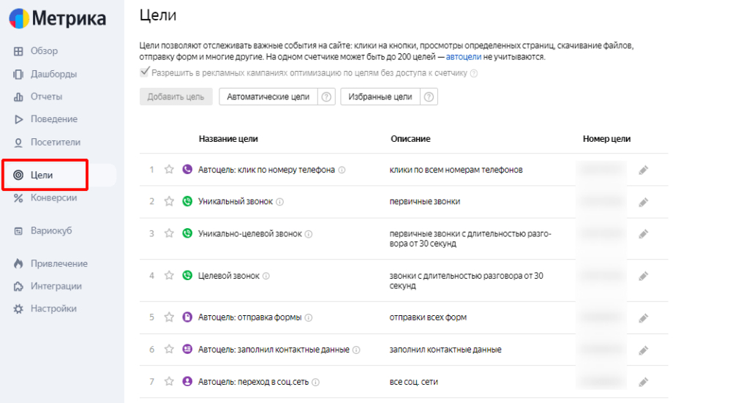This screenshot has width=749, height=403.
Task: Select Цели in the sidebar menu
Action: (x=42, y=176)
